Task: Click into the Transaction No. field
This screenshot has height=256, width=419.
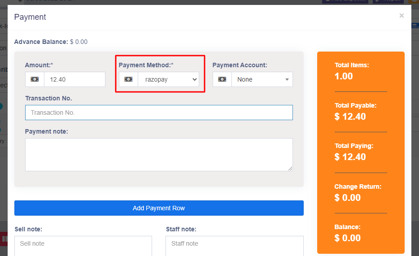Action: [x=159, y=113]
